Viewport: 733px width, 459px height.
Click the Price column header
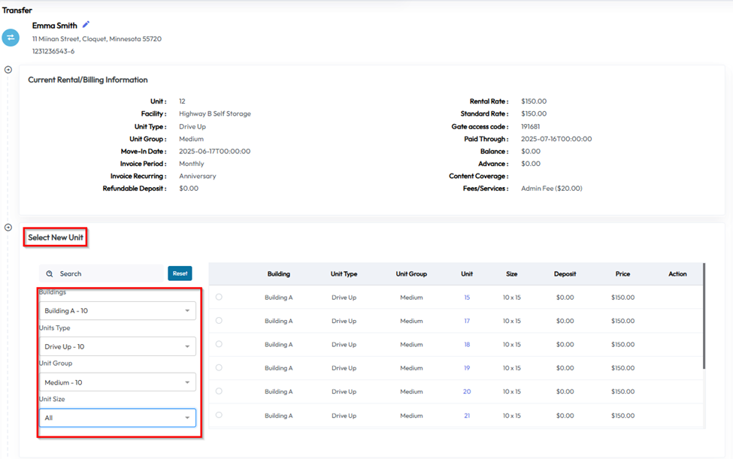(x=622, y=274)
